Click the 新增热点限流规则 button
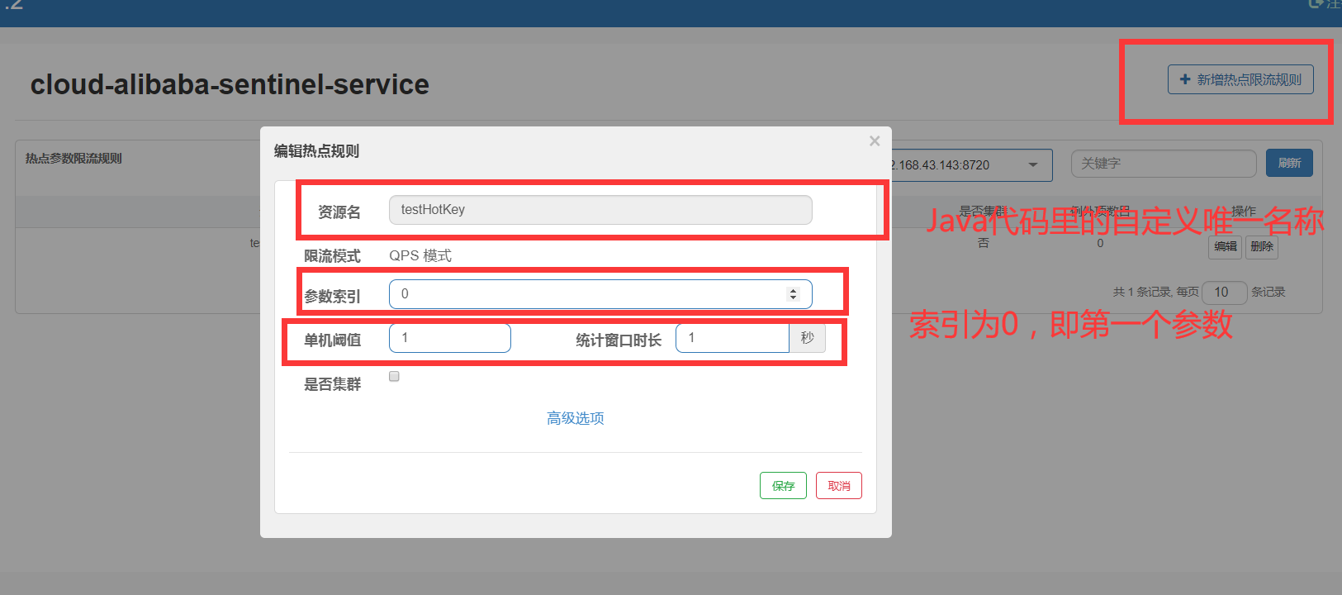This screenshot has width=1342, height=595. (x=1240, y=79)
